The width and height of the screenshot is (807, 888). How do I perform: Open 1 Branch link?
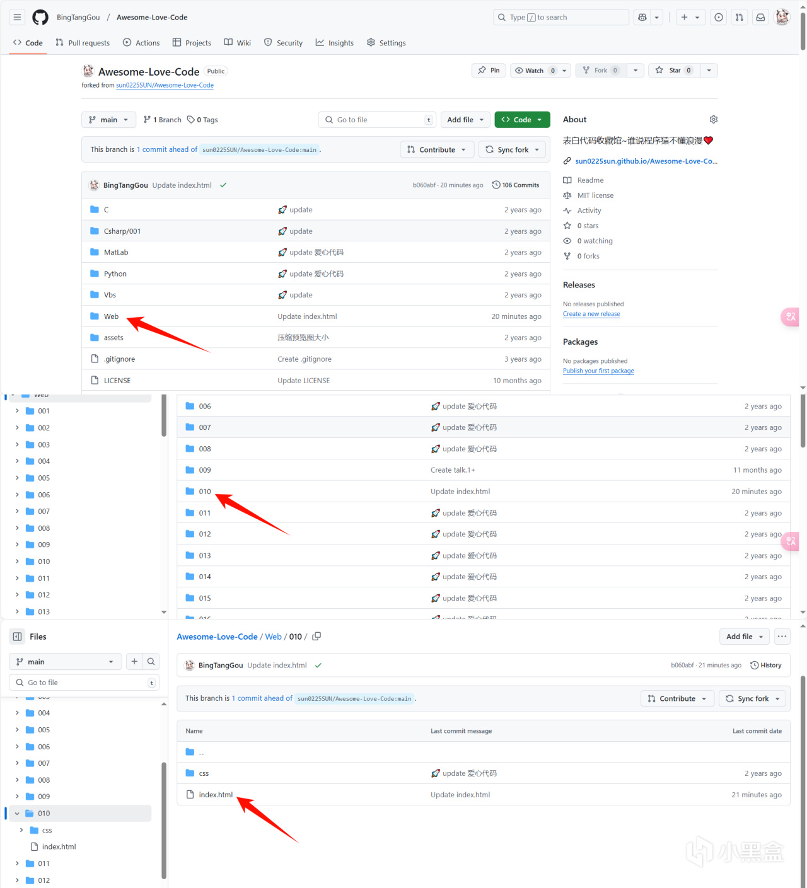click(x=162, y=120)
